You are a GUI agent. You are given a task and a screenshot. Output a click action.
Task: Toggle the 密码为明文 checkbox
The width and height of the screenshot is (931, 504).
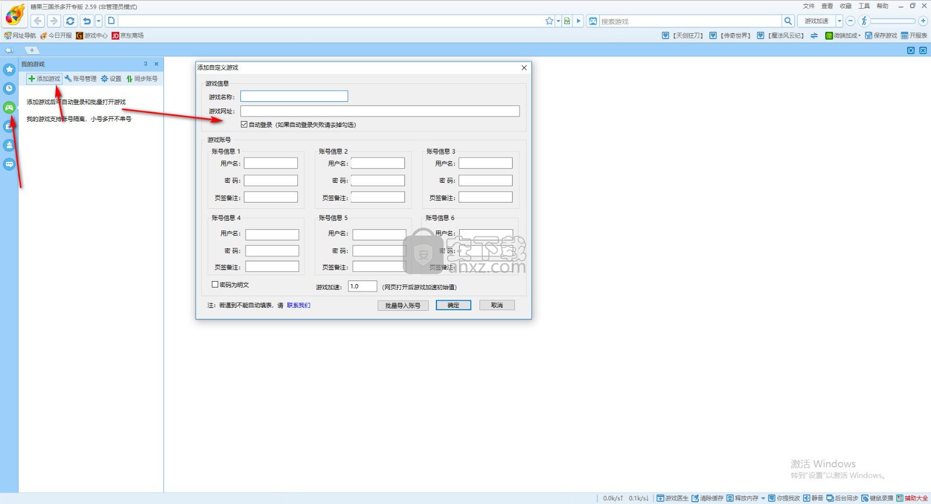(215, 285)
